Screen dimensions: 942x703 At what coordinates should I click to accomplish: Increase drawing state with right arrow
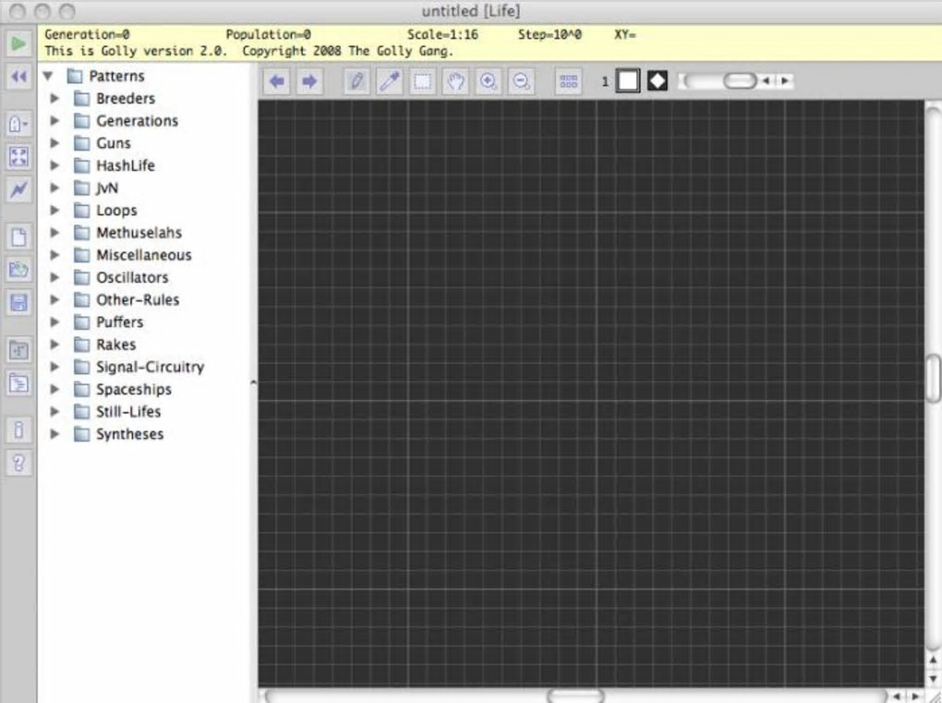coord(785,80)
